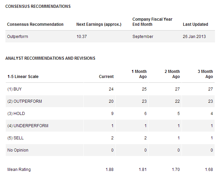
Task: Click the 3 Month Ago column header
Action: click(x=205, y=74)
